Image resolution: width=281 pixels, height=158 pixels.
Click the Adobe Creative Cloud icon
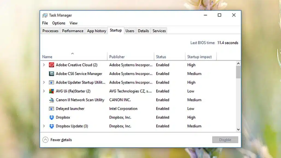coord(52,65)
